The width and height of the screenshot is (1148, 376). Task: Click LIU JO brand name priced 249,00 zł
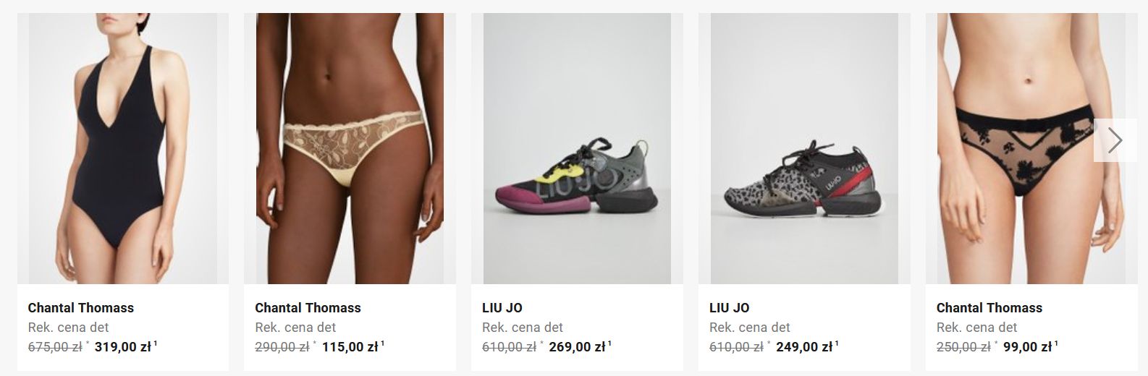tap(730, 307)
